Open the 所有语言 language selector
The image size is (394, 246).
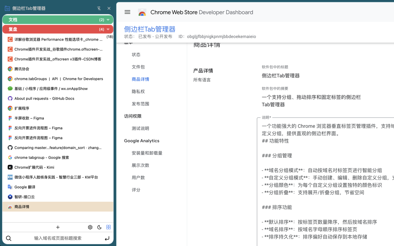coord(202,80)
